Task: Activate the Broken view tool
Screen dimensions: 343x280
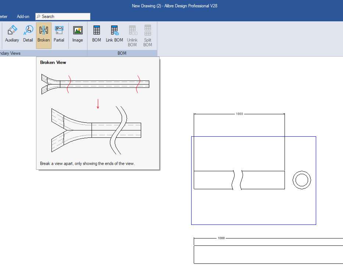Action: click(x=44, y=35)
